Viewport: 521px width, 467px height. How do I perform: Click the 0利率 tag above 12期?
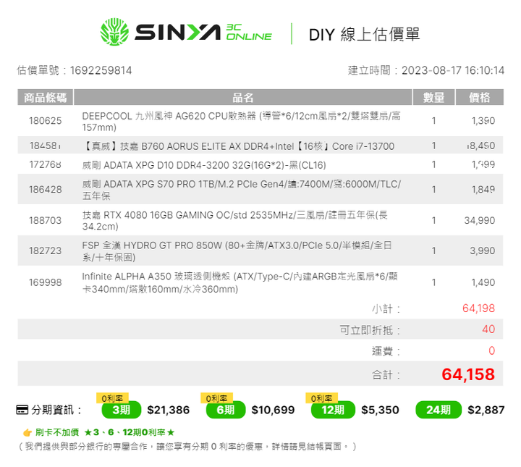point(321,398)
